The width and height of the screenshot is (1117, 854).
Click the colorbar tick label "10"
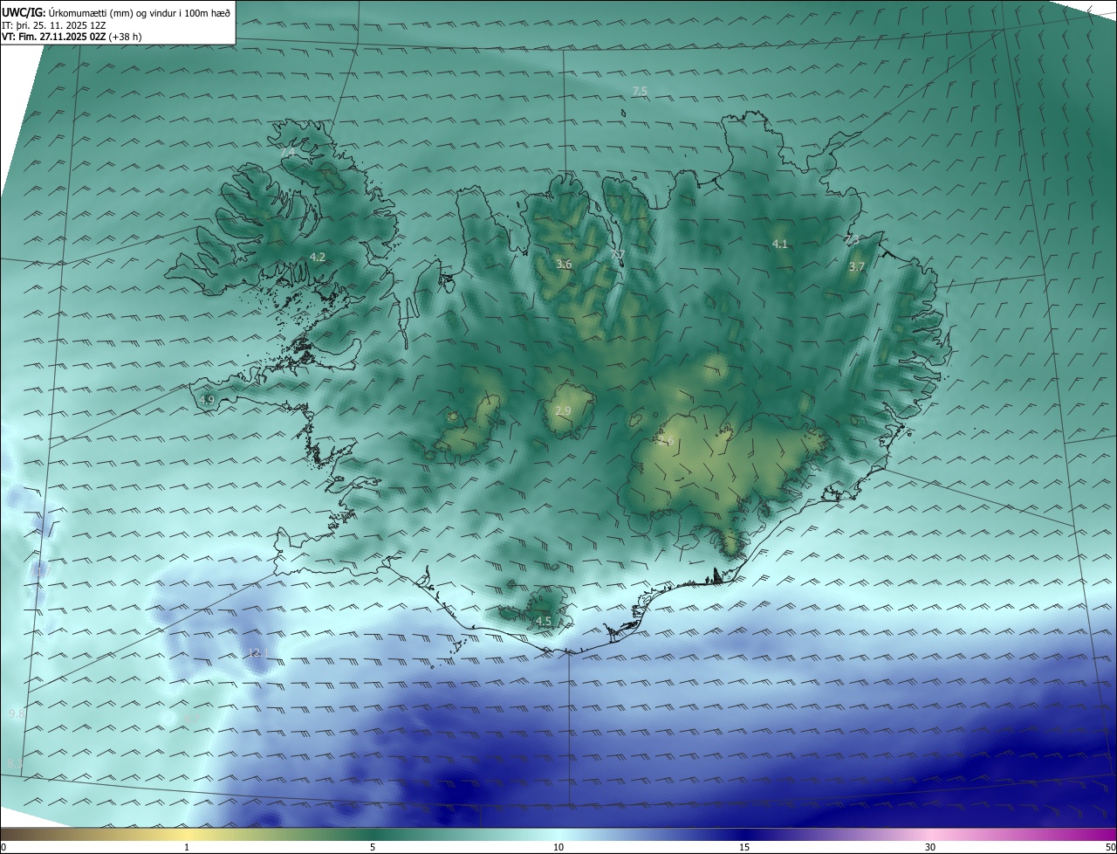click(558, 847)
